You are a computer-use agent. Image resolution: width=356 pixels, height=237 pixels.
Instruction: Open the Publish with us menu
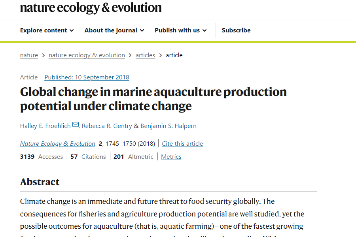click(x=181, y=30)
